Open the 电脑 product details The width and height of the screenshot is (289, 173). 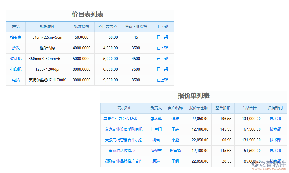pyautogui.click(x=16, y=80)
